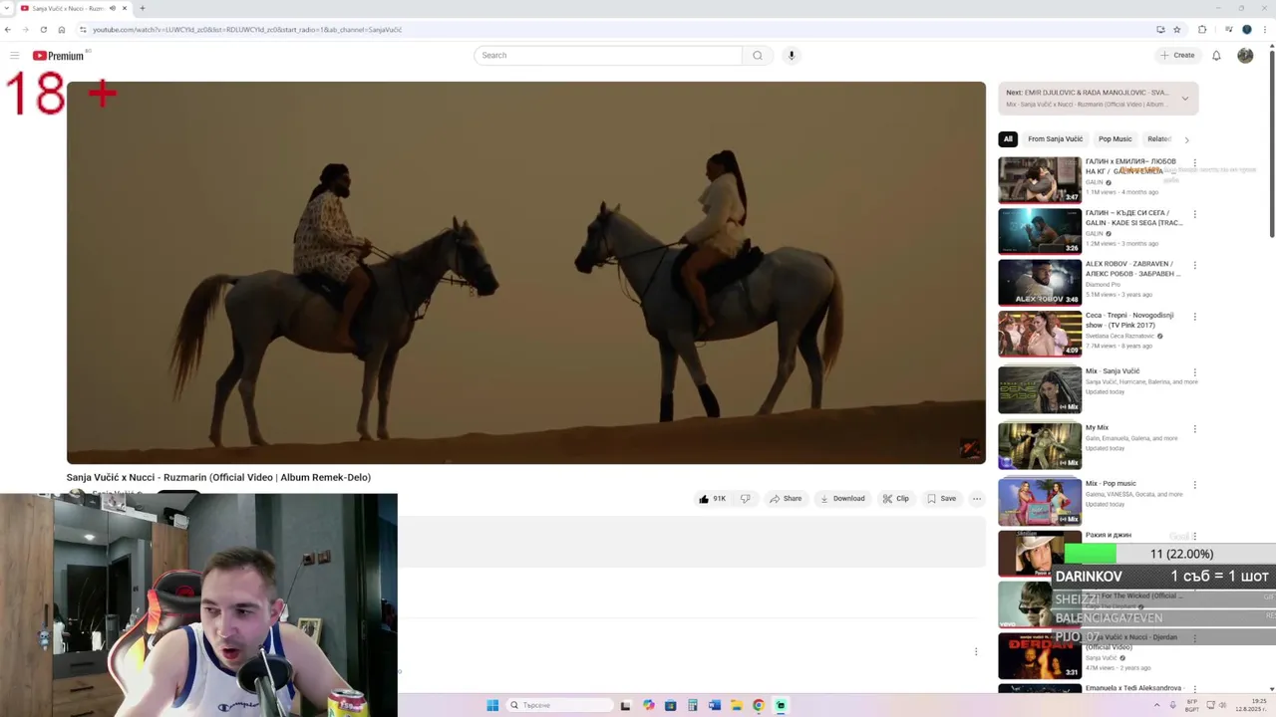Viewport: 1276px width, 717px height.
Task: Open a new browser tab
Action: click(x=142, y=8)
